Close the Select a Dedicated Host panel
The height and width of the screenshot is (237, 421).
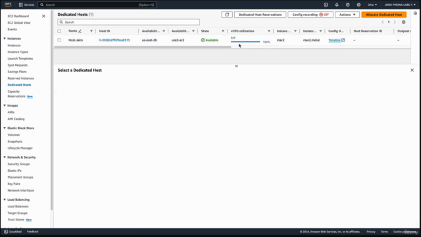tap(412, 70)
